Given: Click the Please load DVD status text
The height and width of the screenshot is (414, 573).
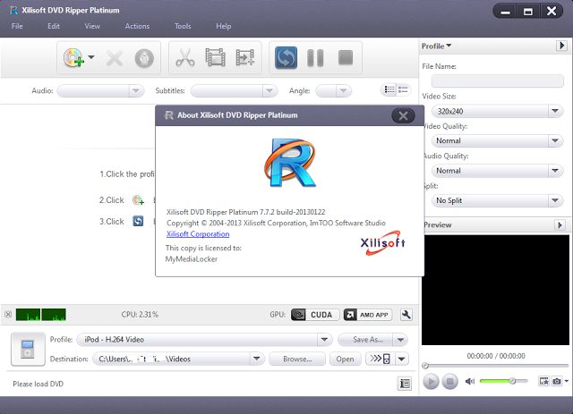Looking at the screenshot, I should click(38, 384).
